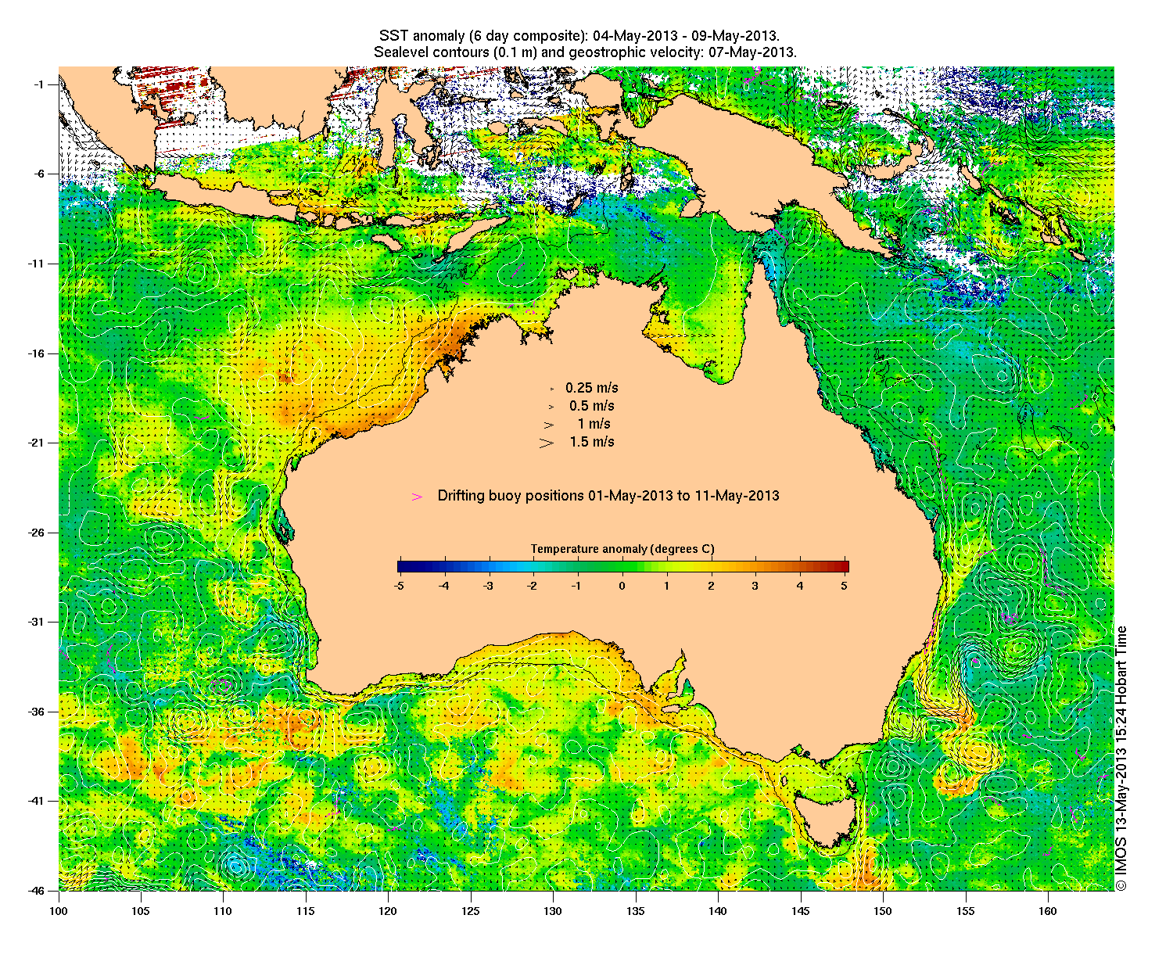Click longitude axis label '100'

(x=58, y=910)
